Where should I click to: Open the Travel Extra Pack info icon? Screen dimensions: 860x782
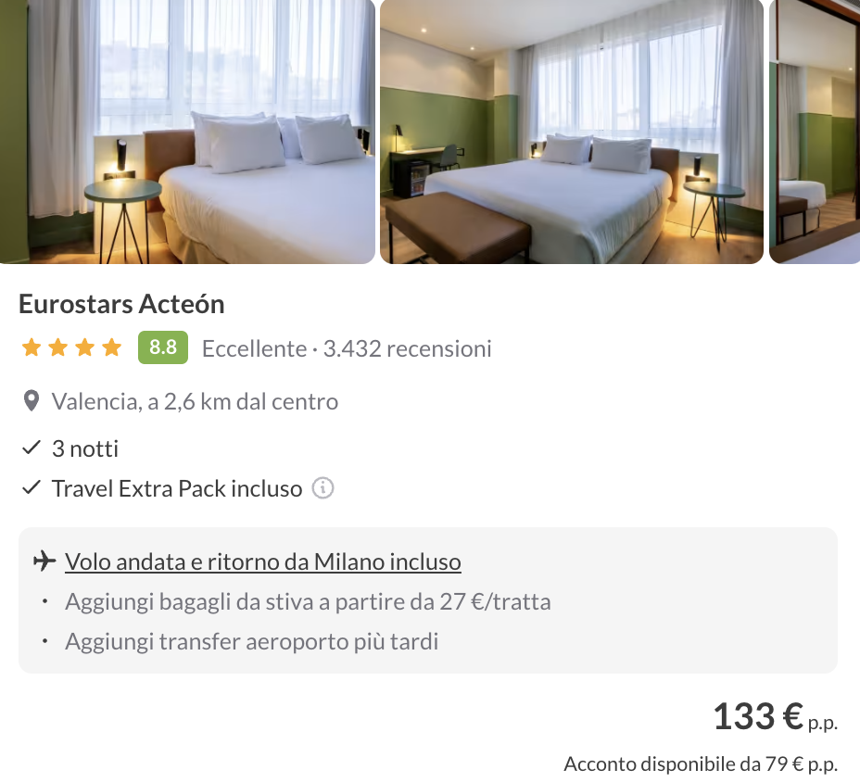pos(322,487)
